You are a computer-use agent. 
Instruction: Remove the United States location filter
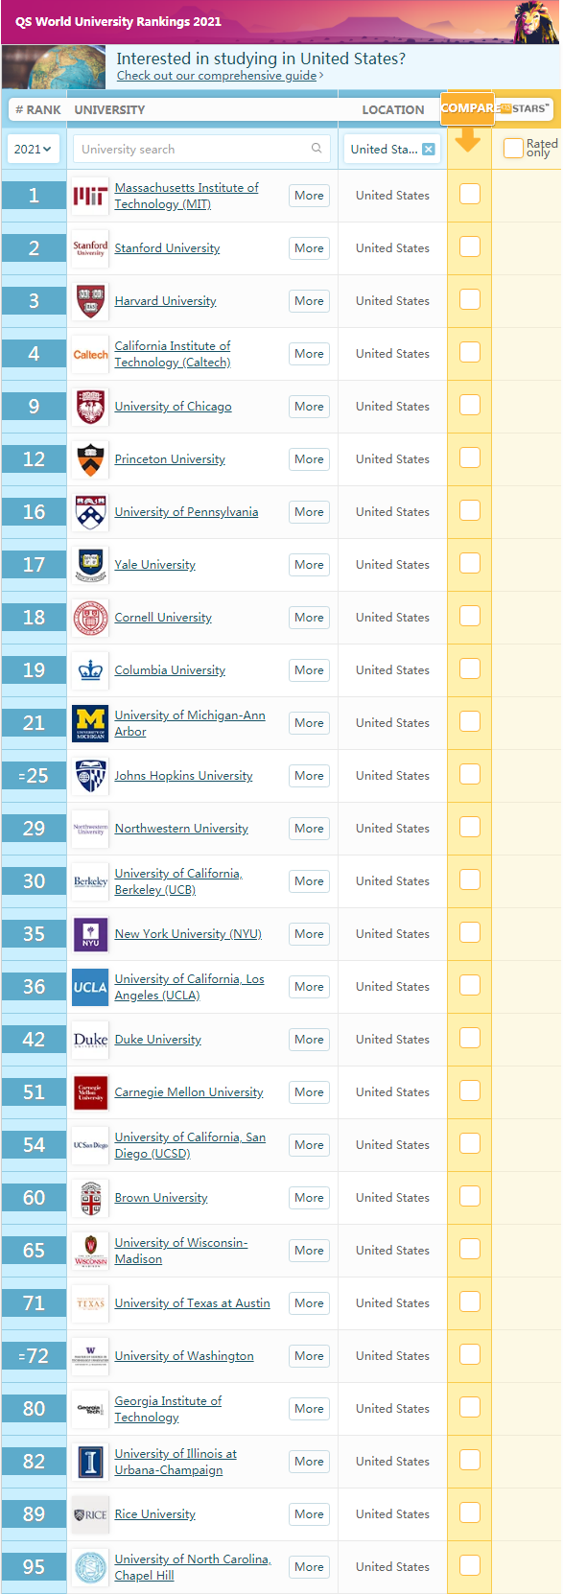[429, 149]
